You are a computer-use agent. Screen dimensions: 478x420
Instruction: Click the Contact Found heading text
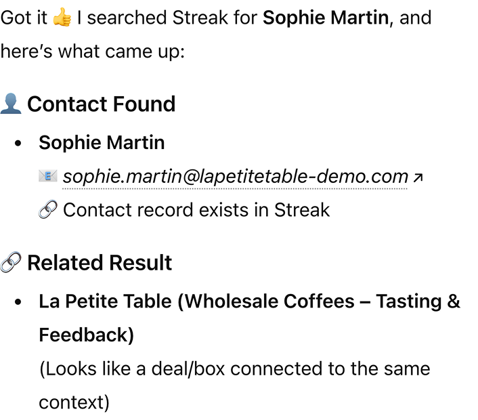pos(101,104)
